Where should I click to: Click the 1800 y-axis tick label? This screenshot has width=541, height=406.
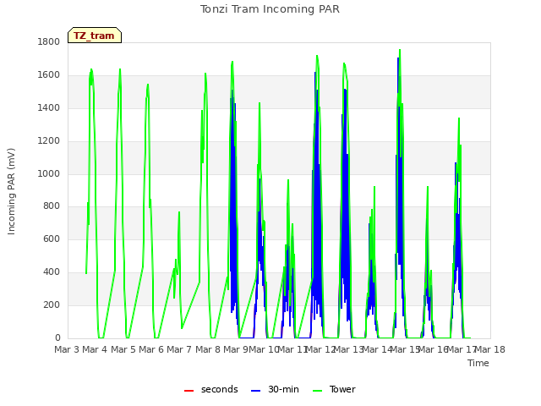[x=49, y=41]
